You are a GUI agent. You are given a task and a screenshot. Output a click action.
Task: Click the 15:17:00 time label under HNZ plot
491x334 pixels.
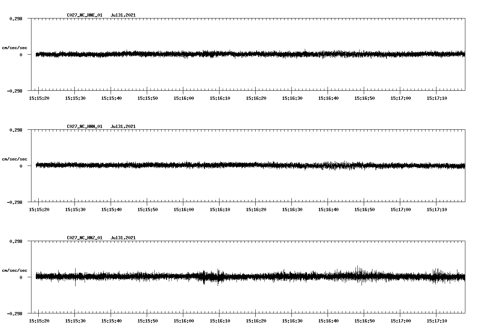coord(401,321)
